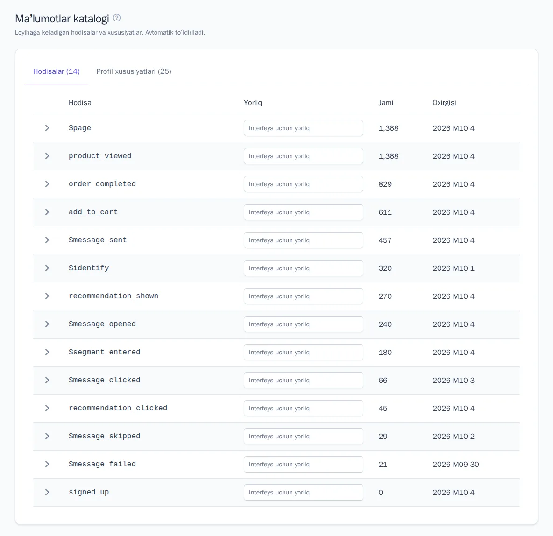Focus the label field for $page
This screenshot has width=553, height=536.
pos(303,128)
